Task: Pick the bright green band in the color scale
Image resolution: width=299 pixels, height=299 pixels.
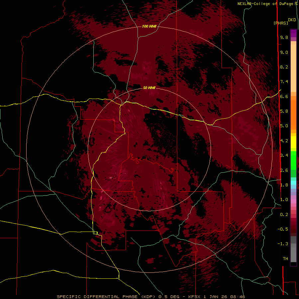Action: [x=293, y=160]
